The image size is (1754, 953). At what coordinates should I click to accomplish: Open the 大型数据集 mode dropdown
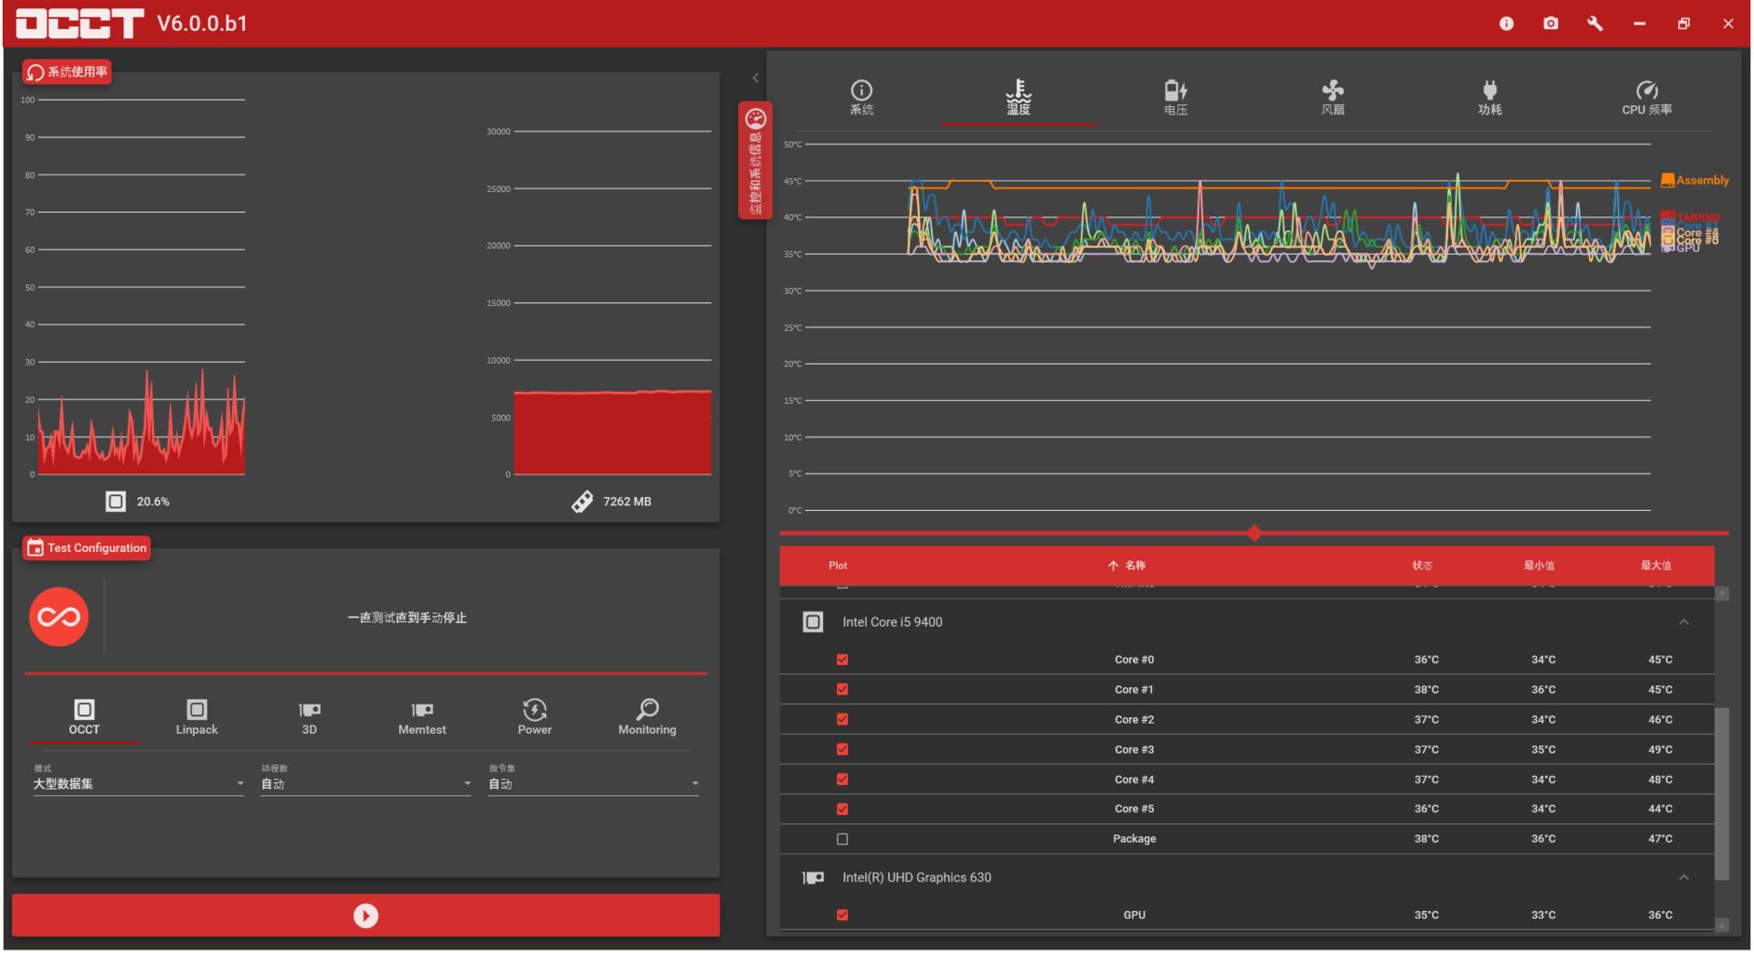[138, 784]
